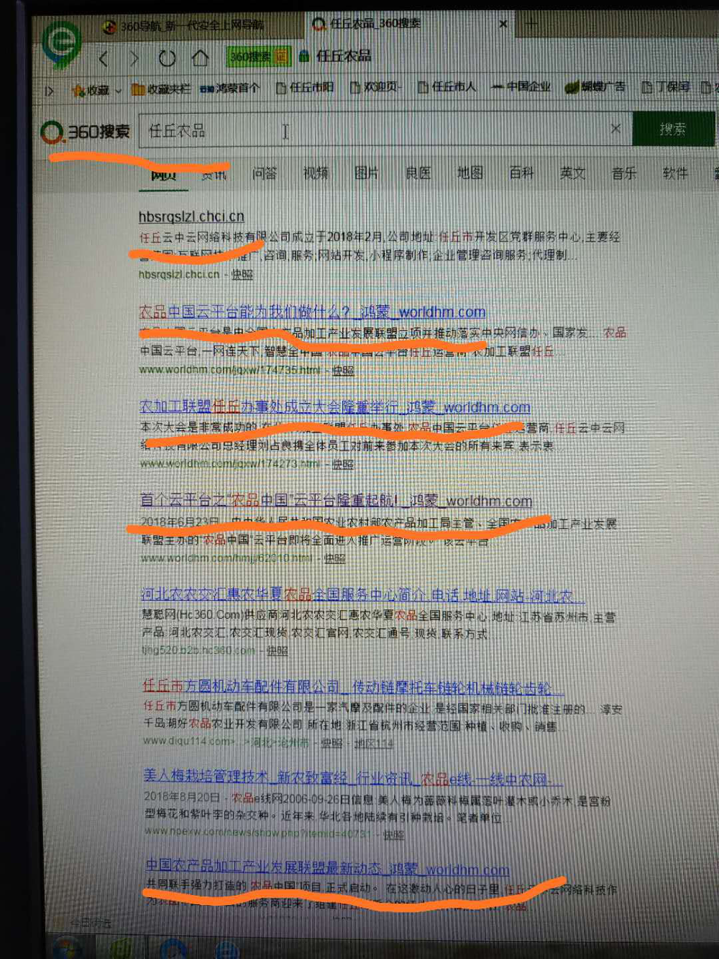Clear the search box with the X icon
This screenshot has width=719, height=959.
coord(616,129)
